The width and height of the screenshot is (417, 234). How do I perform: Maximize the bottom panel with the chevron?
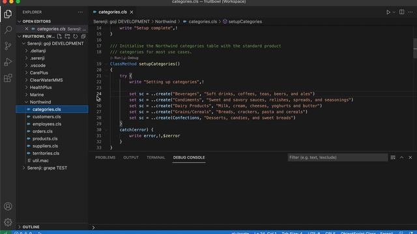click(401, 157)
